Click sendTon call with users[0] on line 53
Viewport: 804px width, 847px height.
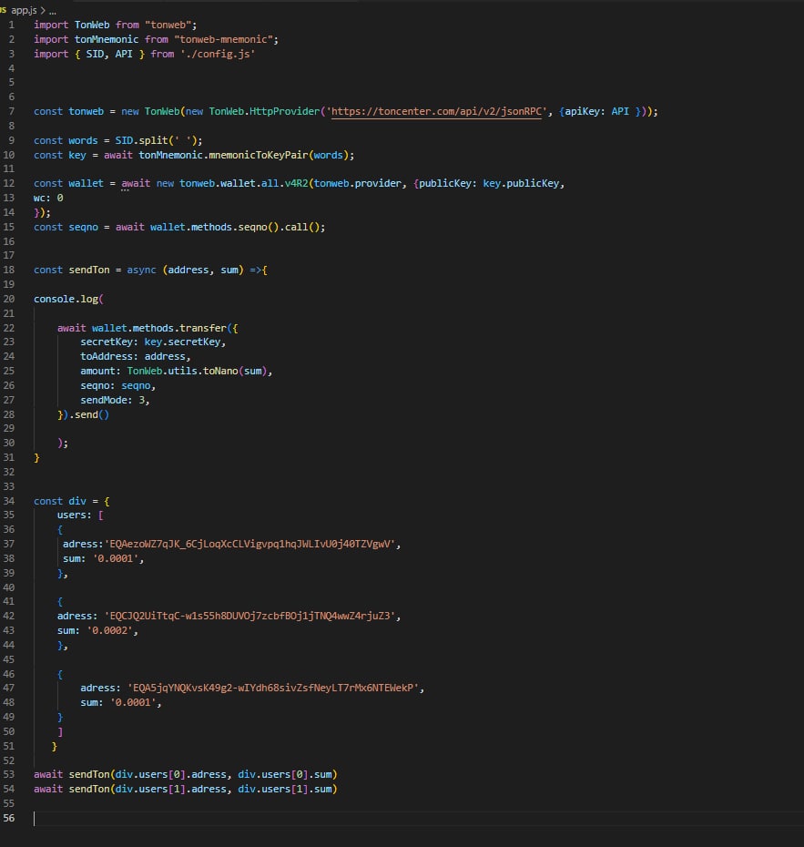pos(185,775)
